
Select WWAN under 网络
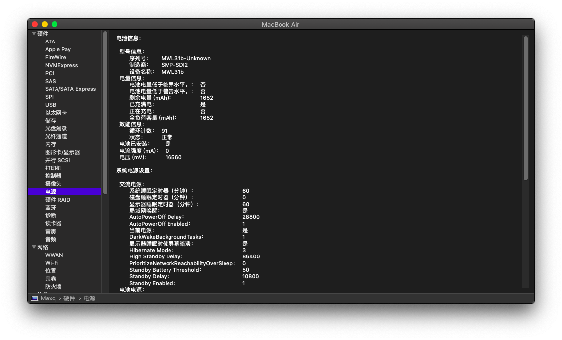54,255
